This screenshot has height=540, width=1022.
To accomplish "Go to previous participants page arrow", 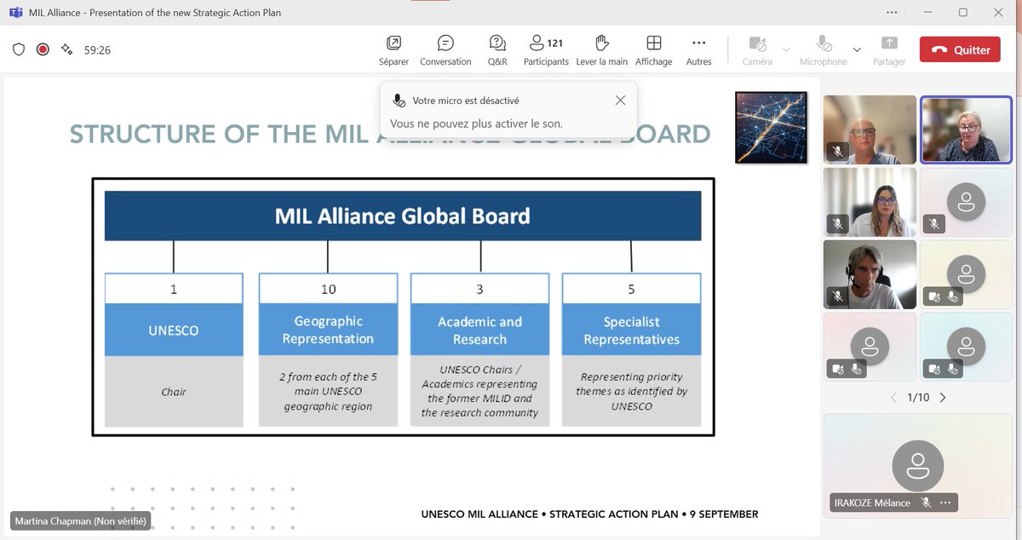I will click(893, 398).
